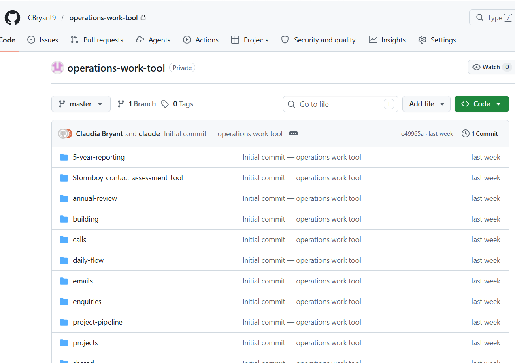Click the Insights graph icon
This screenshot has width=515, height=363.
coord(372,40)
